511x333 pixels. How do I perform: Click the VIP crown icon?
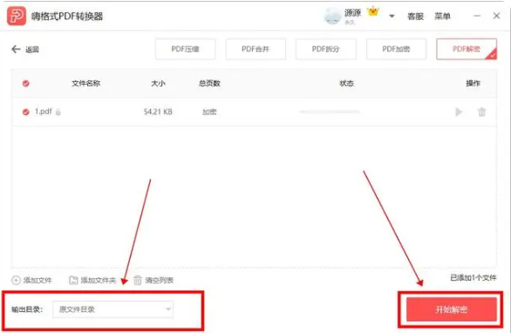click(373, 11)
